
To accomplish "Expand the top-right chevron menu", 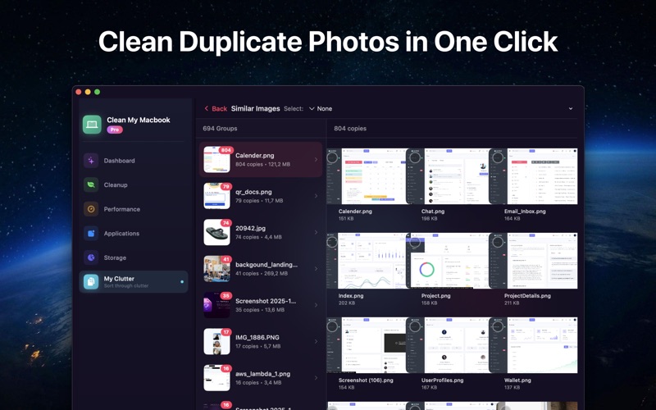I will click(x=571, y=109).
